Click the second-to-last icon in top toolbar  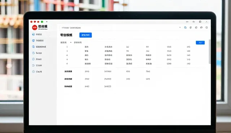pyautogui.click(x=201, y=27)
